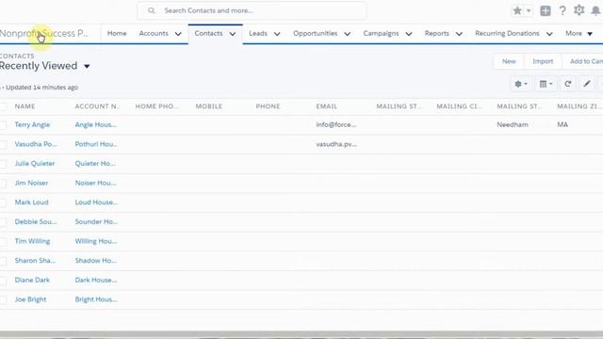The height and width of the screenshot is (339, 603).
Task: Sort by the Phone column header
Action: click(268, 106)
